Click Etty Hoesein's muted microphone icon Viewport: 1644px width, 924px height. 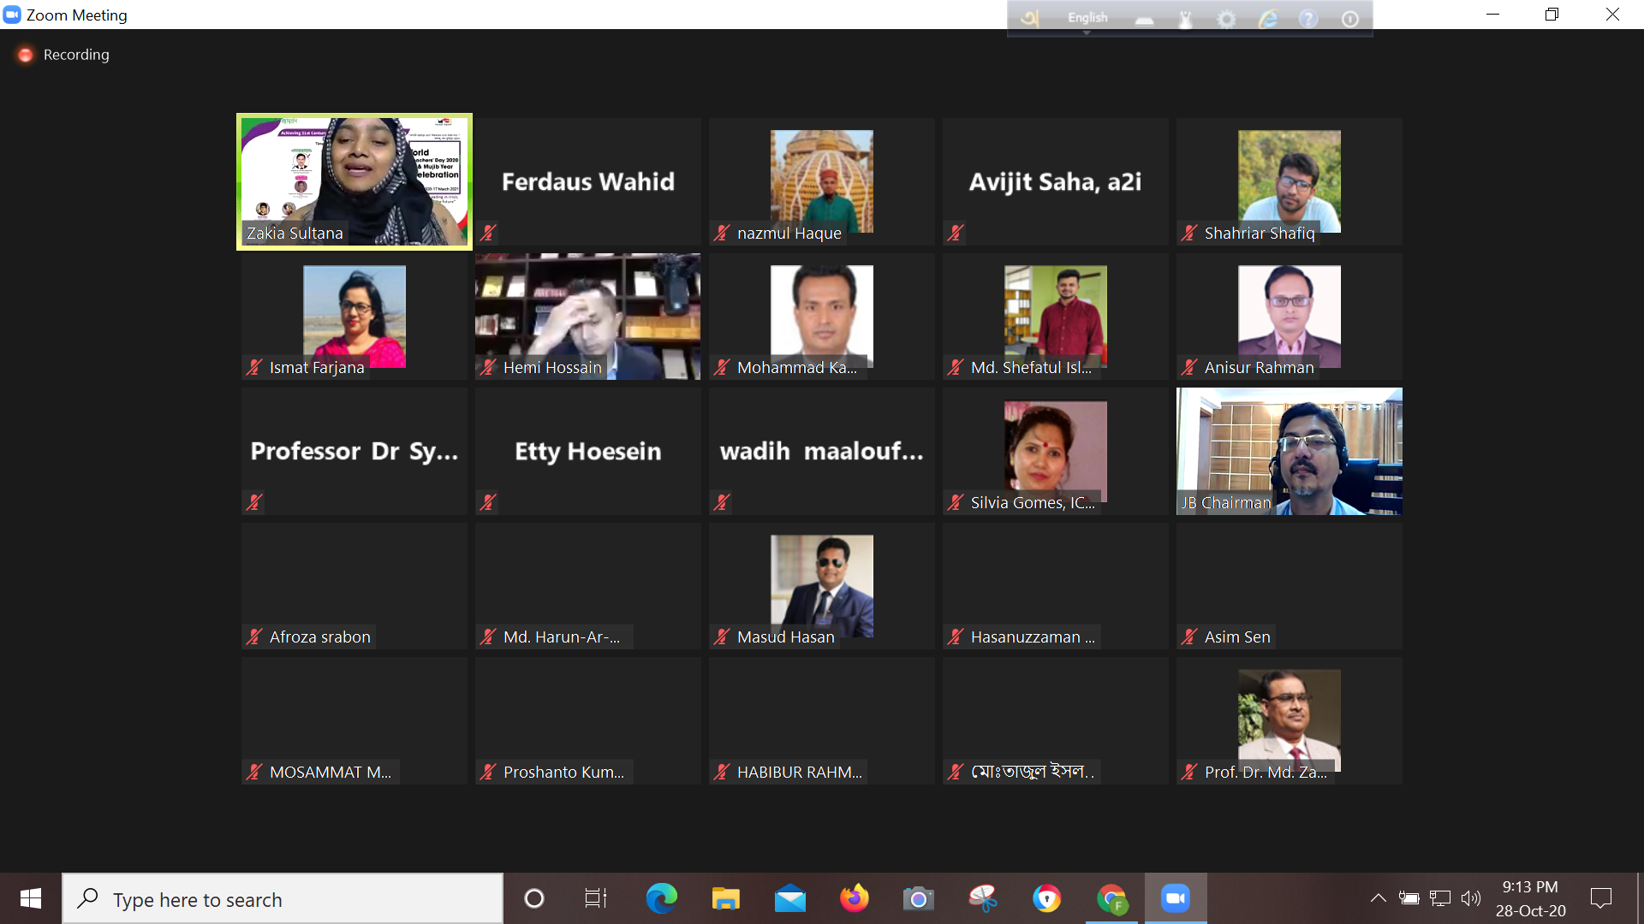(x=488, y=502)
